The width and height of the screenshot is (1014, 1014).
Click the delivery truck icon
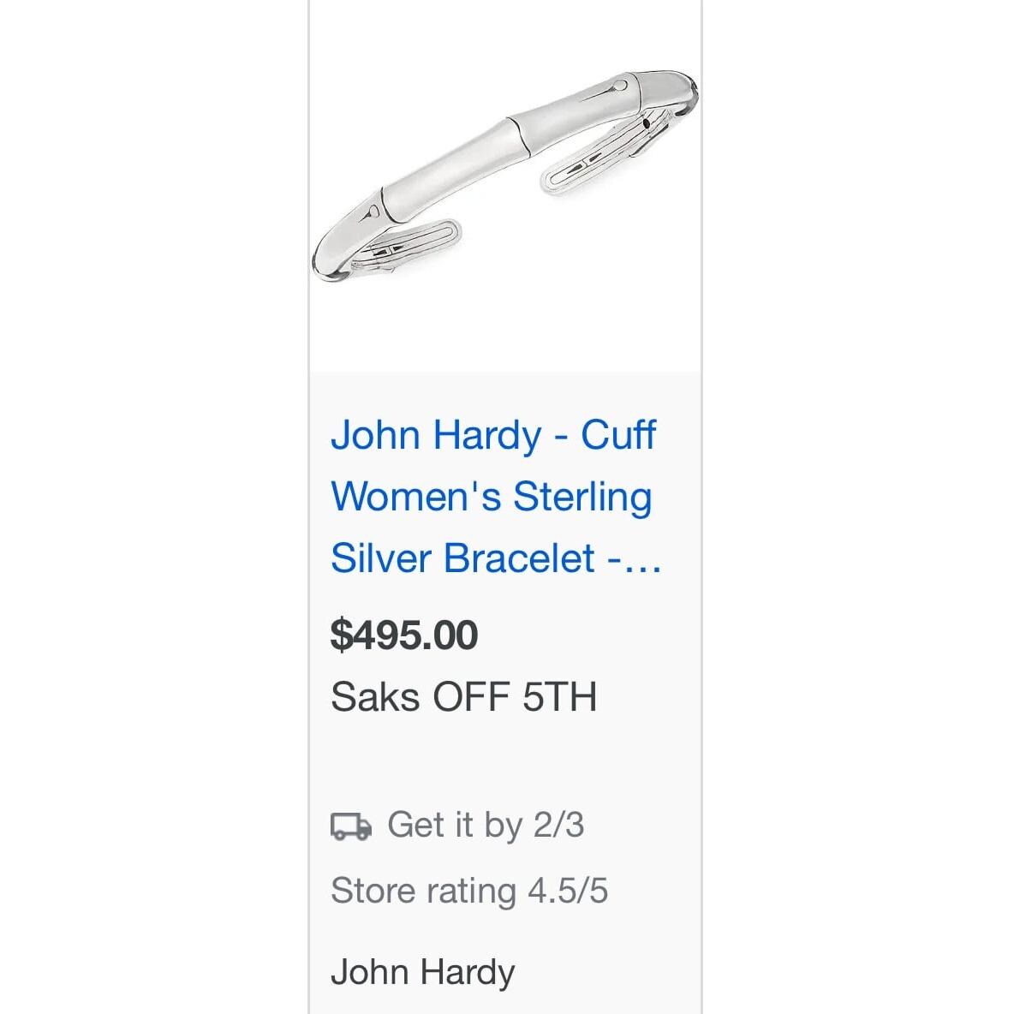point(351,826)
